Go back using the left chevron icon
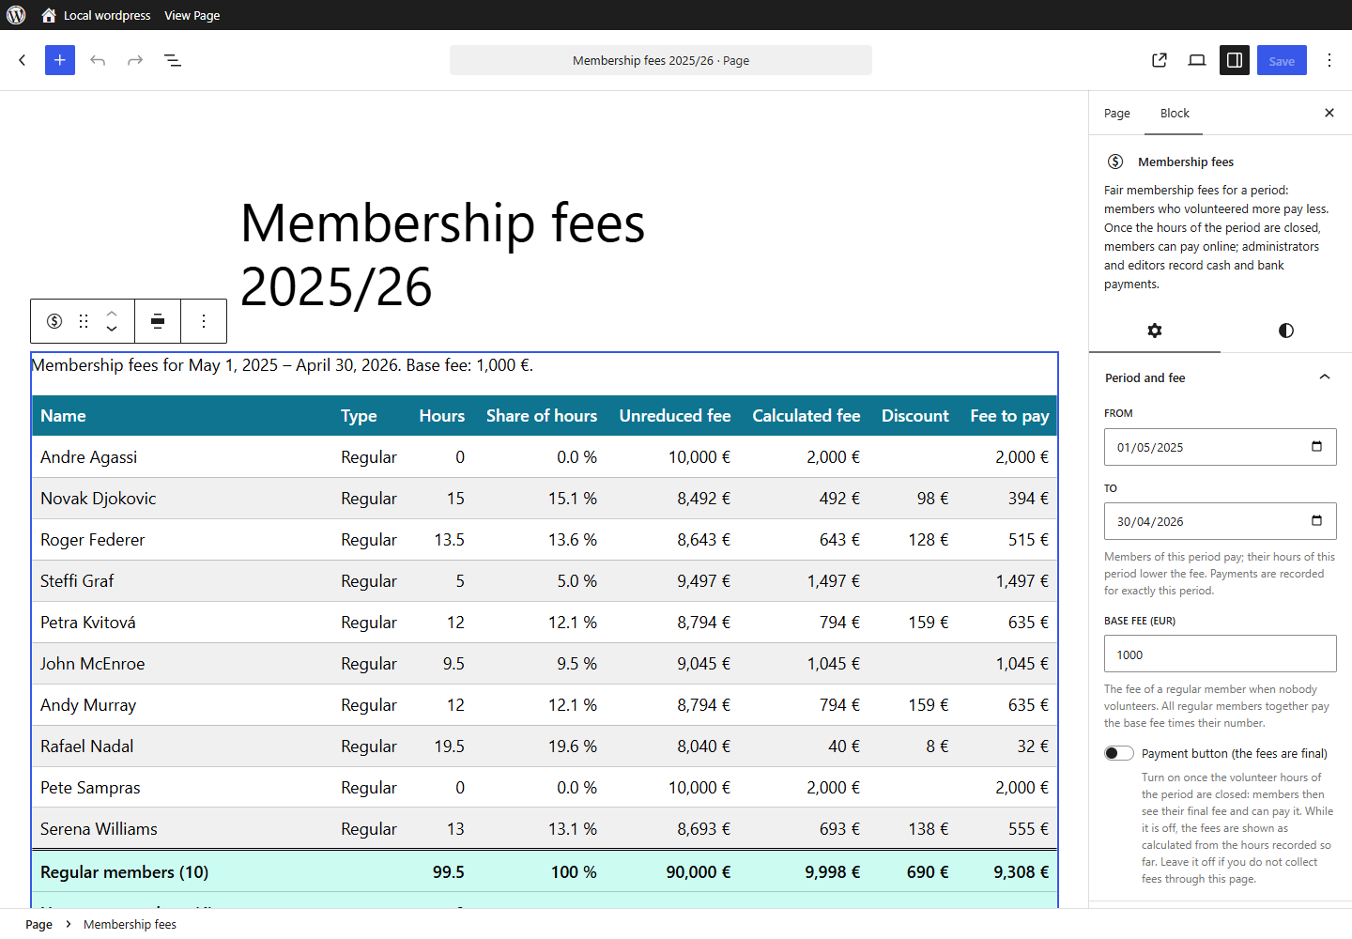1352x939 pixels. [x=23, y=60]
